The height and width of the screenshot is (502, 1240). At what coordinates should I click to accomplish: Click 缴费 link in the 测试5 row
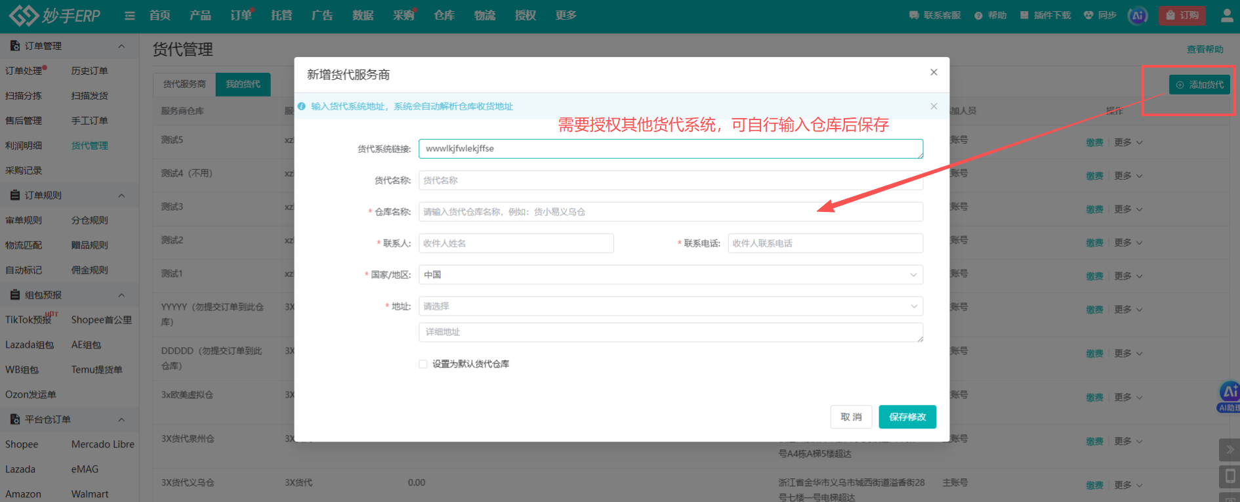1094,142
